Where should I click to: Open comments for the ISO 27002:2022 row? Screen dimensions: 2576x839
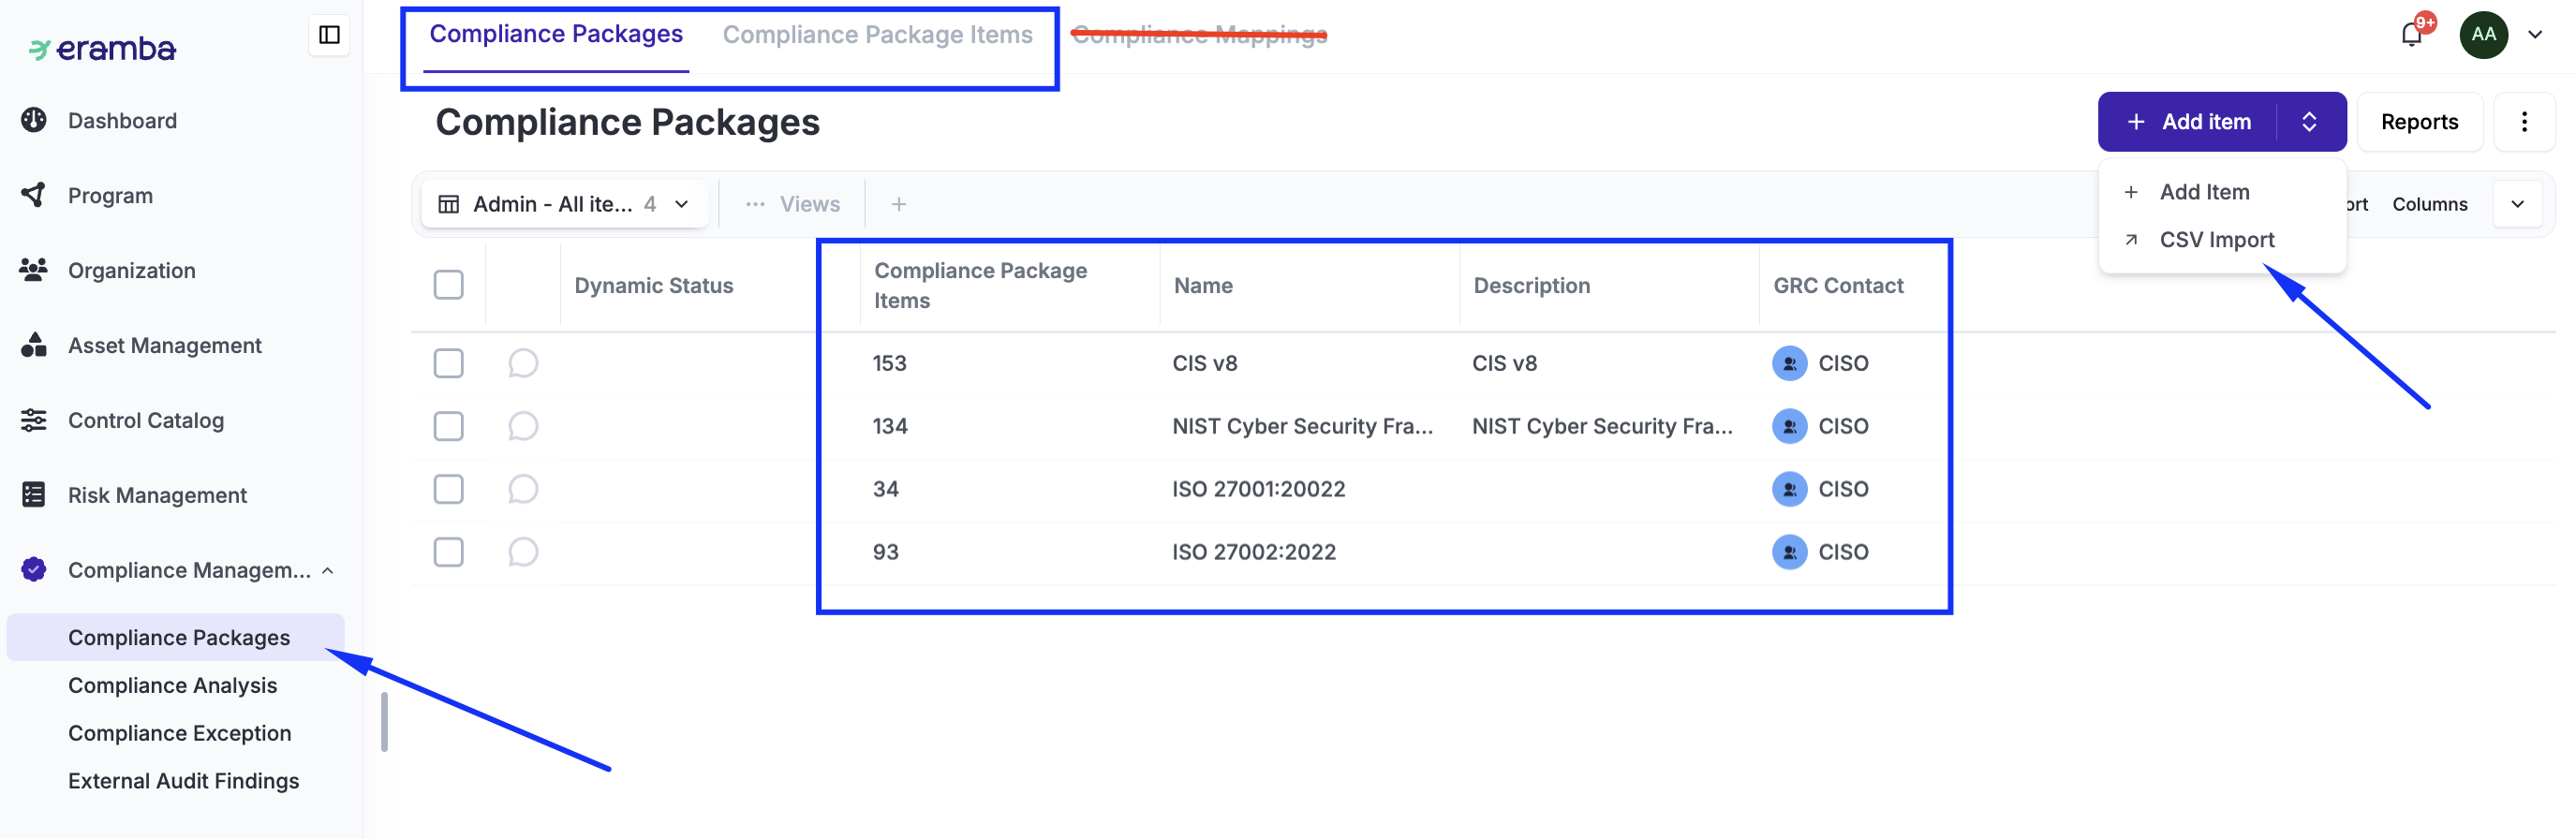(523, 552)
